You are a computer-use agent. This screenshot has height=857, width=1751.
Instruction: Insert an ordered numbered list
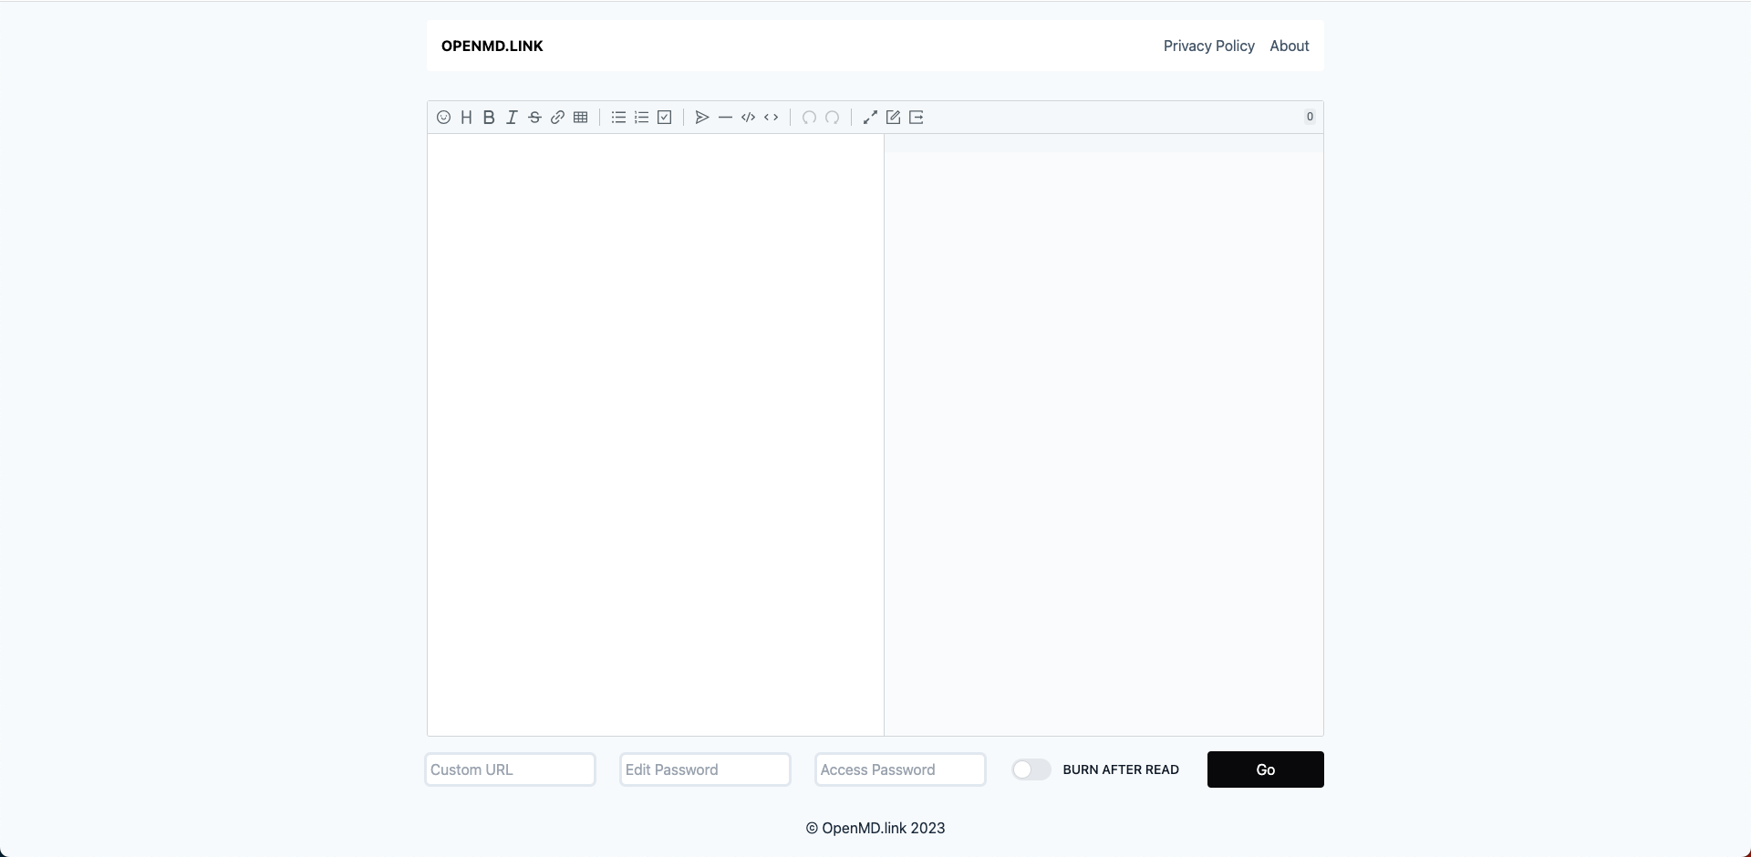[x=641, y=117]
